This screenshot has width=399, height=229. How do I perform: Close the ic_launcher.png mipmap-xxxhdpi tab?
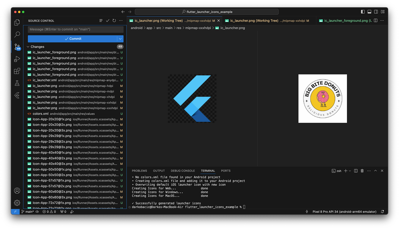218,21
